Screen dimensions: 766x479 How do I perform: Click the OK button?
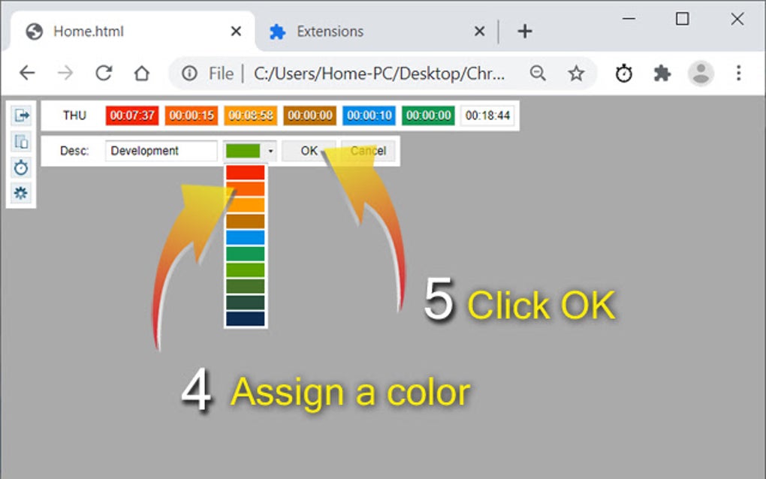[309, 150]
